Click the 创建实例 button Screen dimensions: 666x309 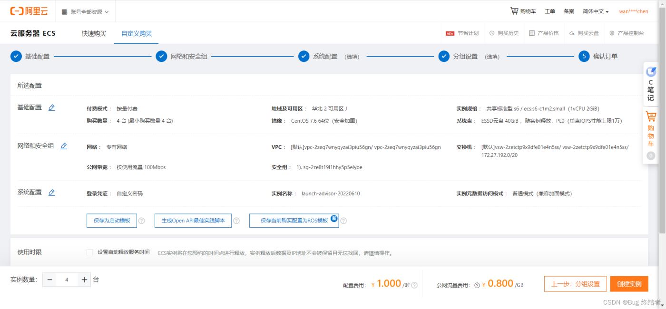coord(629,284)
